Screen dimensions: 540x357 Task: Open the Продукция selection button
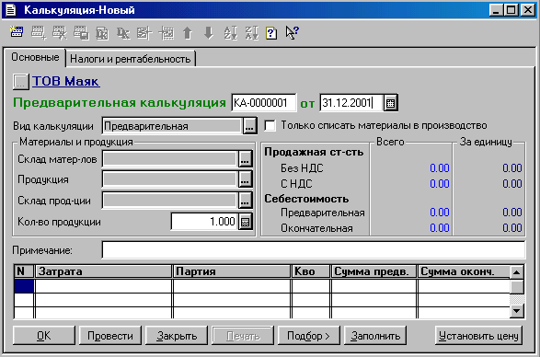point(246,179)
